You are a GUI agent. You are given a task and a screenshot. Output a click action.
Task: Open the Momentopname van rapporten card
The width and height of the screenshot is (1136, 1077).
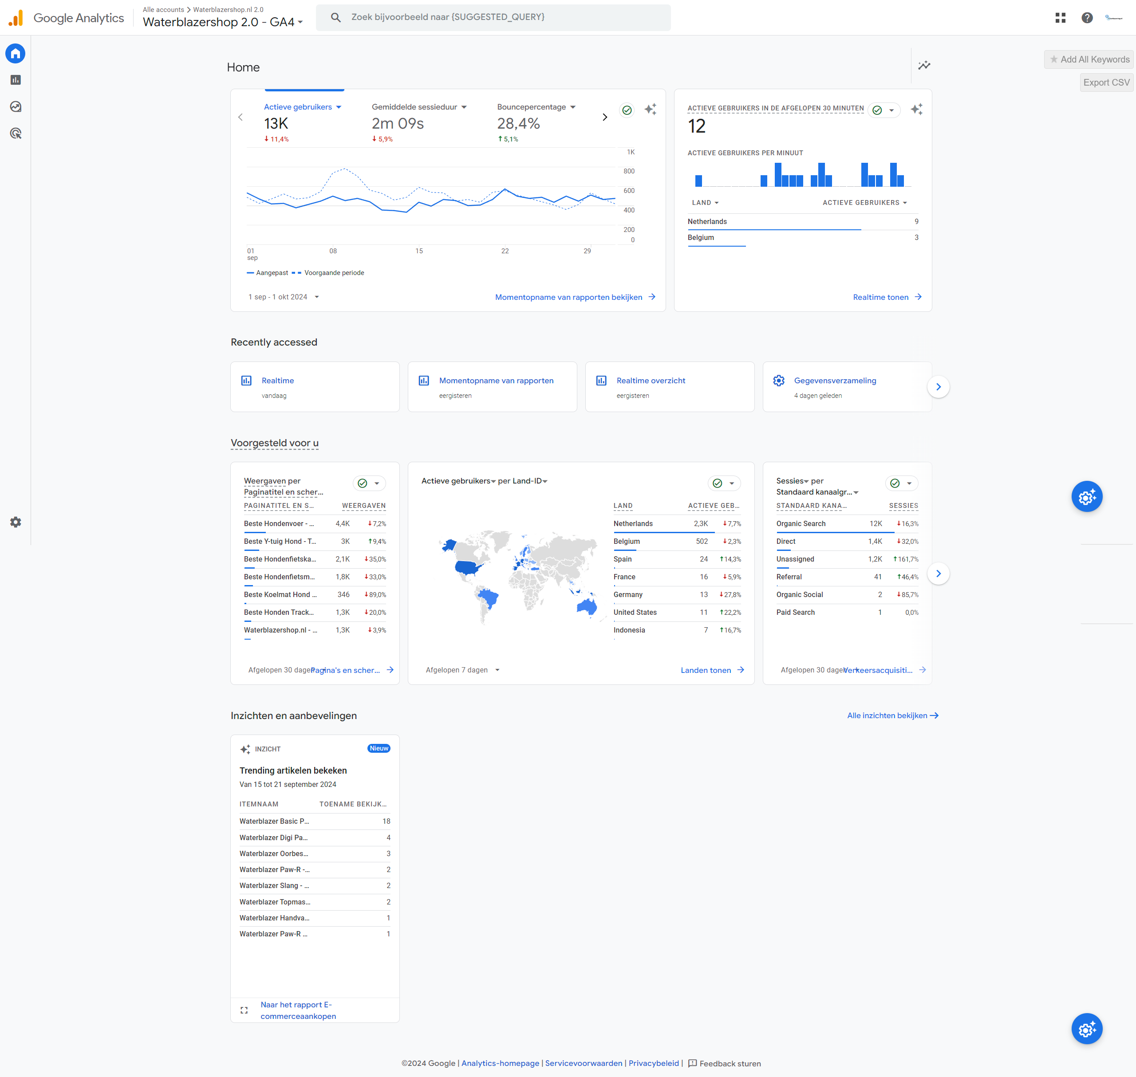point(492,386)
